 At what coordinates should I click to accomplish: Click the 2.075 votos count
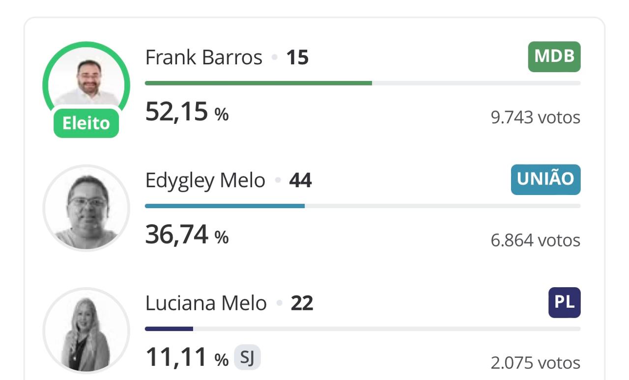(x=536, y=363)
